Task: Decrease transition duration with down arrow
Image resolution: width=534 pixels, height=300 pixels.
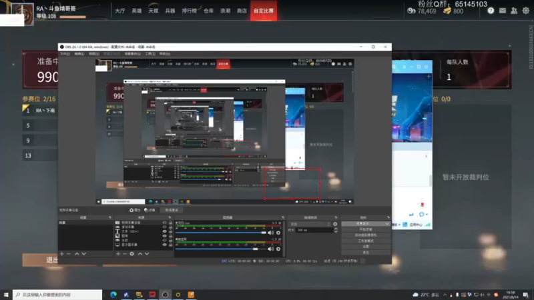Action: pyautogui.click(x=336, y=231)
